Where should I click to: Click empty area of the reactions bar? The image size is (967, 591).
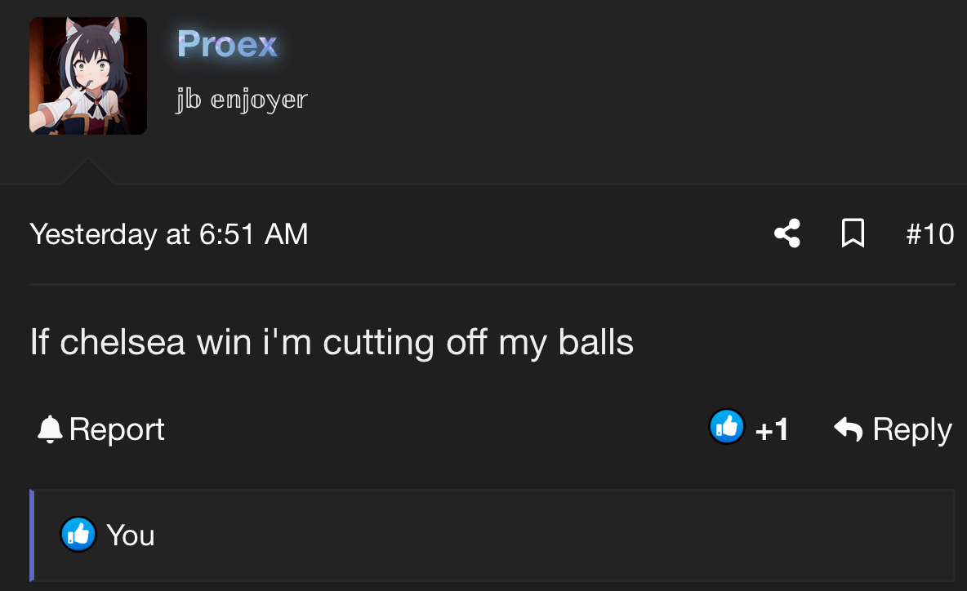(555, 535)
